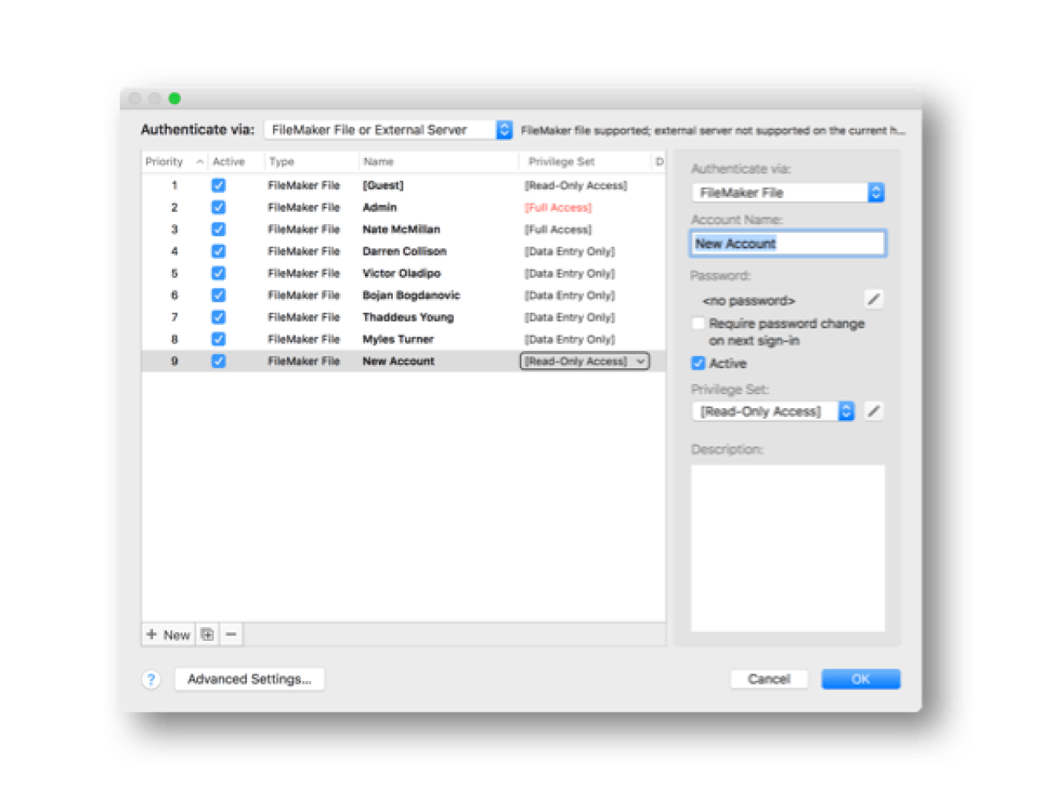Confirm with the OK button
The image size is (1043, 799).
pos(860,679)
